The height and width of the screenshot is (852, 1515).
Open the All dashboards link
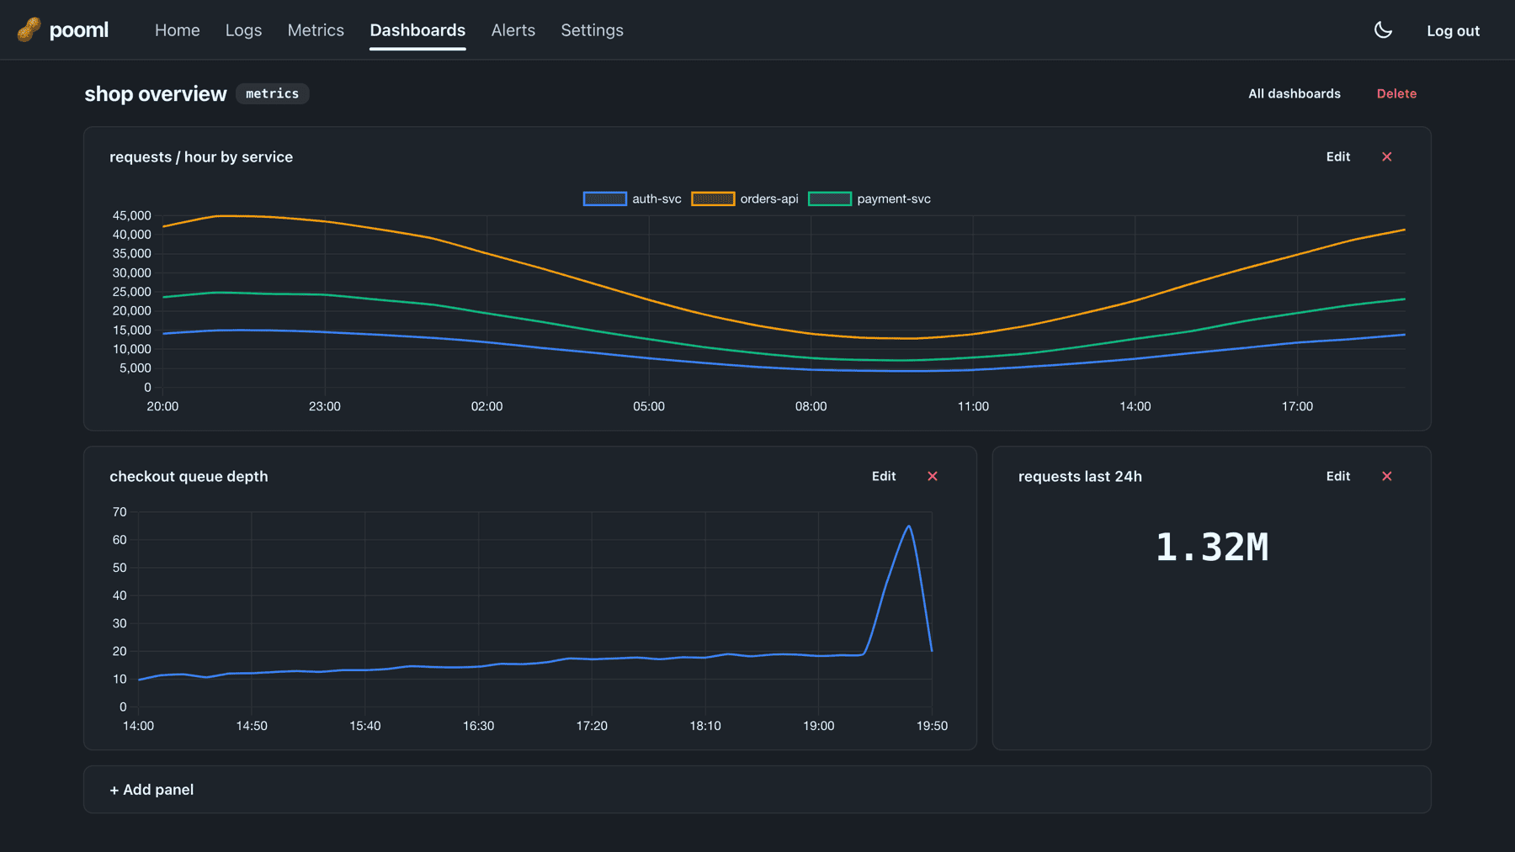click(1294, 93)
